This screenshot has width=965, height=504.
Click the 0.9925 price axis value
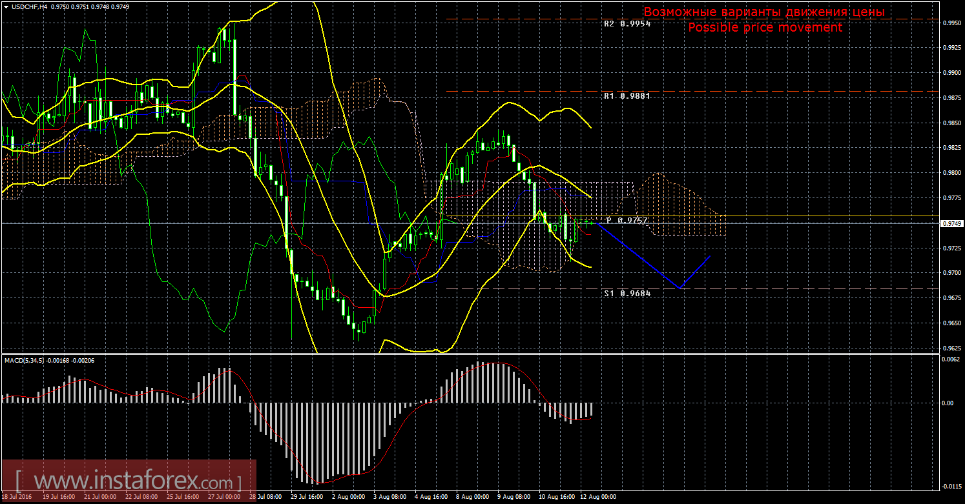tap(952, 48)
